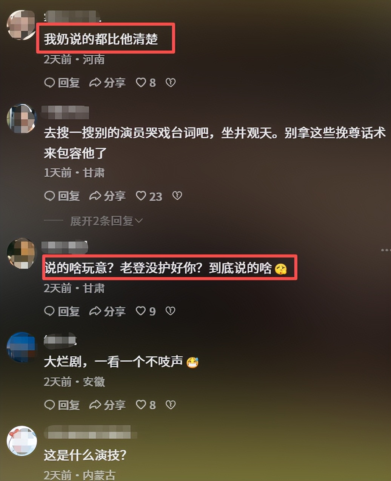Viewport: 391px width, 481px height.
Task: Reply to the 大烂剧 comment
Action: point(62,405)
